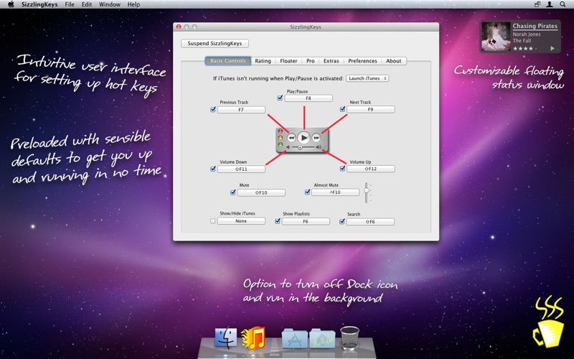The height and width of the screenshot is (359, 574).
Task: Click the Mute hotkey field
Action: coord(261,192)
